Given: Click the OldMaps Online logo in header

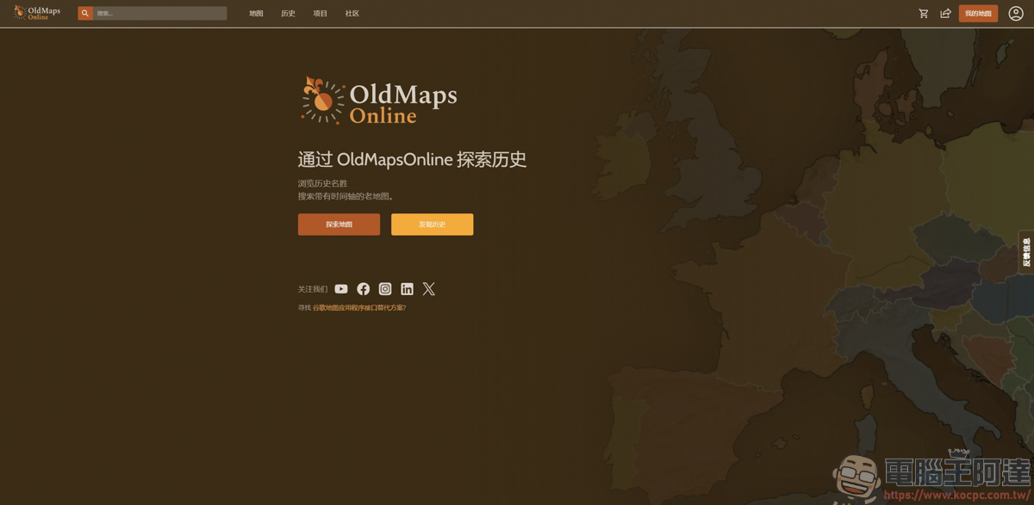Looking at the screenshot, I should pos(37,13).
